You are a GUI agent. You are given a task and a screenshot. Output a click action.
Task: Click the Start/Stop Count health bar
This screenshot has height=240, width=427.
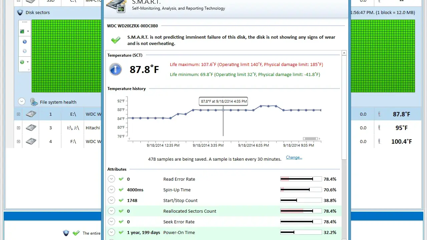301,200
